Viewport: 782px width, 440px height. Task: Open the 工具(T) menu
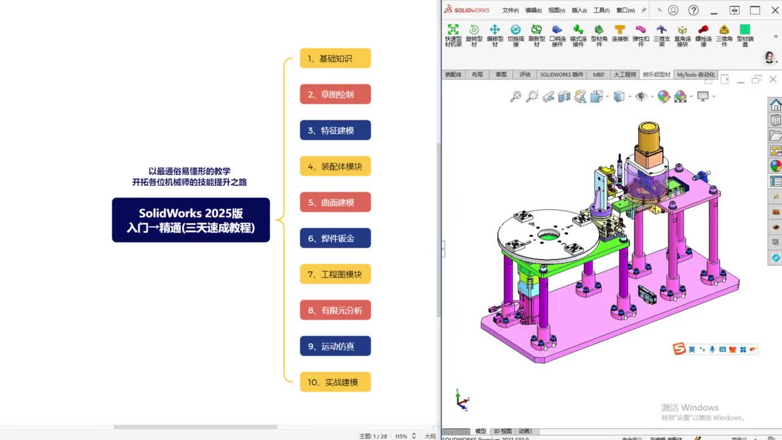pos(602,10)
